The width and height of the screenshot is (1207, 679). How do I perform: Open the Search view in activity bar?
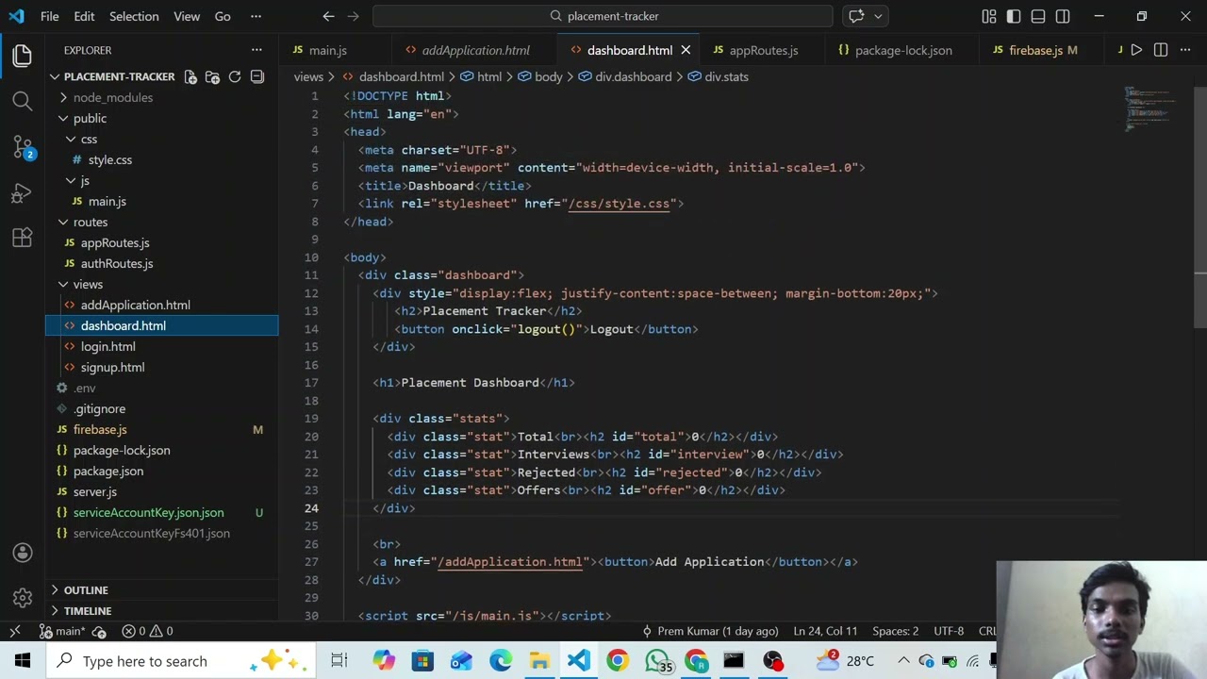pos(23,100)
